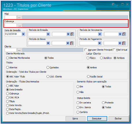Select Razão Social ordering

(88, 77)
